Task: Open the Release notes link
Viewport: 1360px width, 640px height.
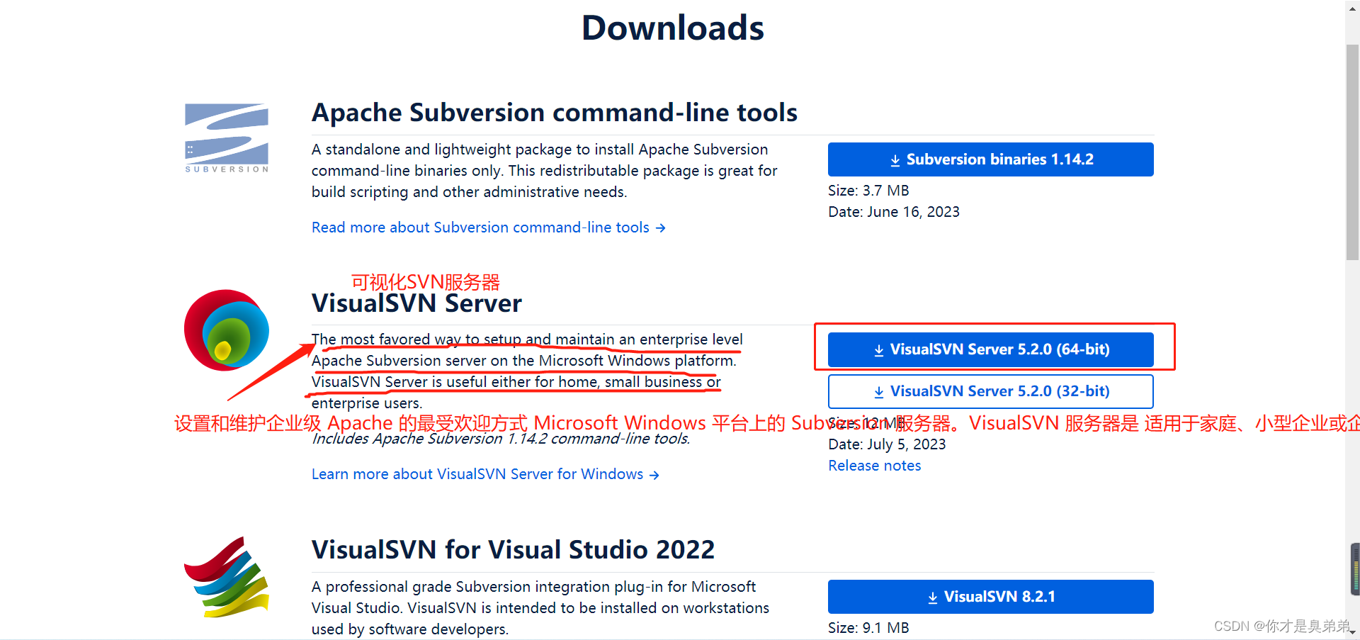Action: [875, 466]
